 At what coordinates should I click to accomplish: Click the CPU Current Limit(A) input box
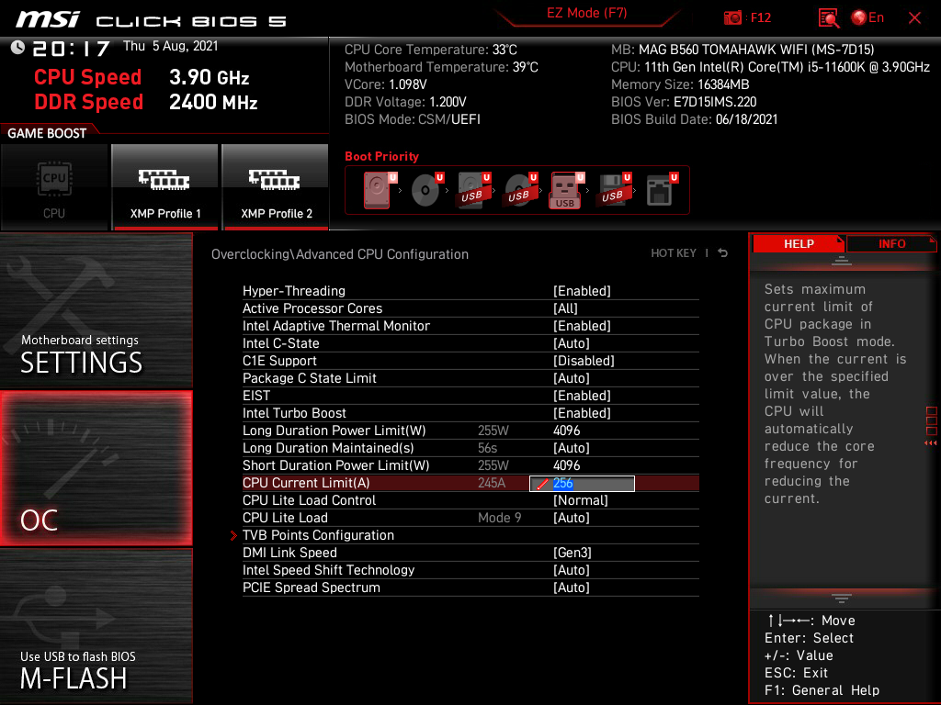click(582, 483)
